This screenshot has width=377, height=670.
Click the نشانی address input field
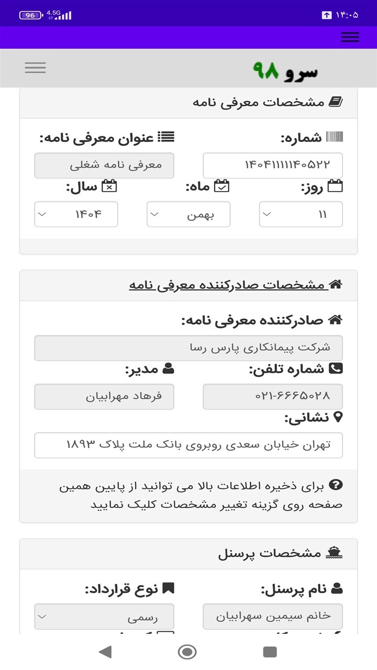coord(188,445)
